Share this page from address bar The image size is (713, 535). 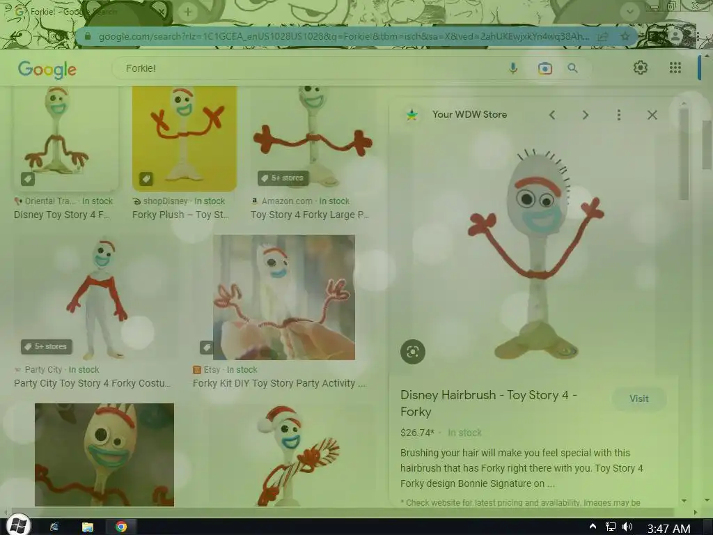point(602,36)
